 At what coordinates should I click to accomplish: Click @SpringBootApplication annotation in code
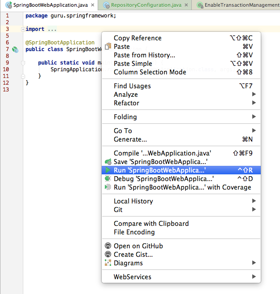(x=60, y=43)
